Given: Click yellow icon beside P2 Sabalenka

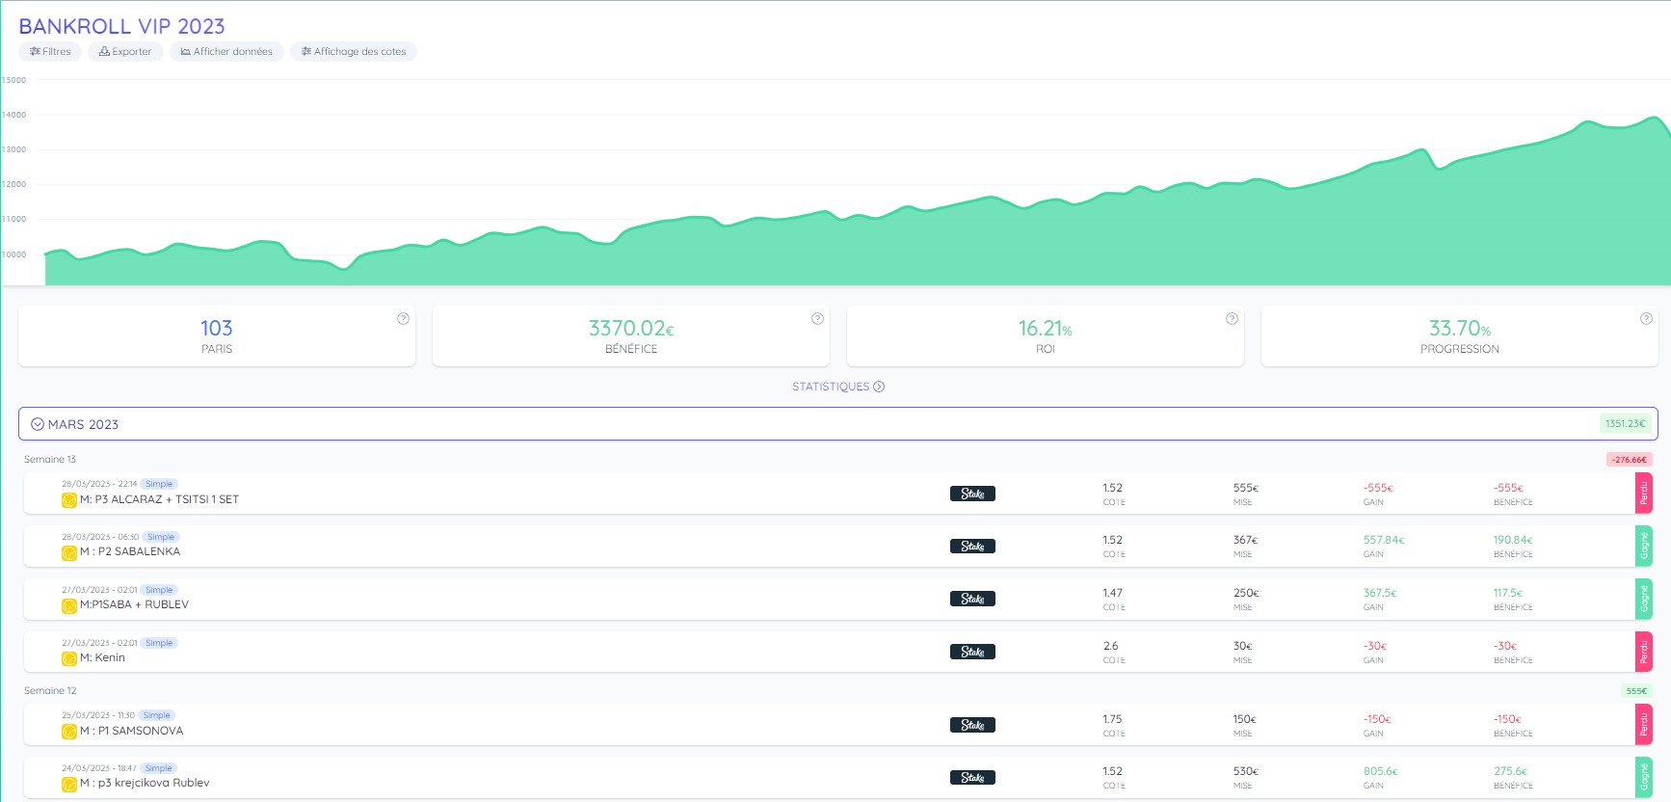Looking at the screenshot, I should click(x=69, y=552).
